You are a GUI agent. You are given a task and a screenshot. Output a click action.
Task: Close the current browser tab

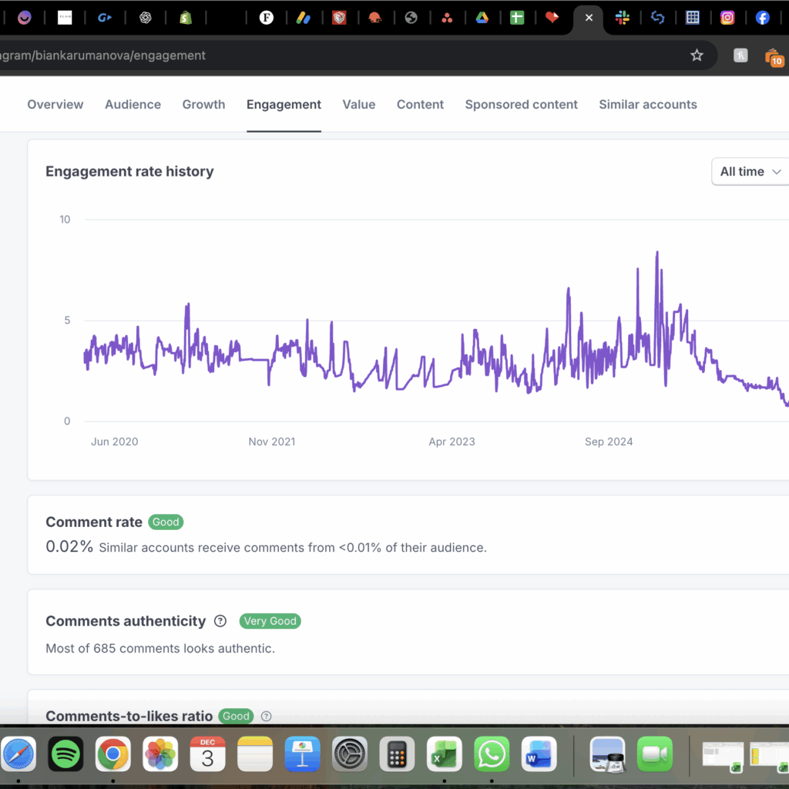pos(589,18)
